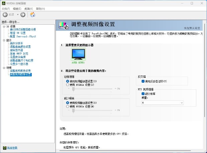Click the vertical scrollbar of settings pane
Image resolution: width=207 pixels, height=153 pixels.
pyautogui.click(x=205, y=70)
